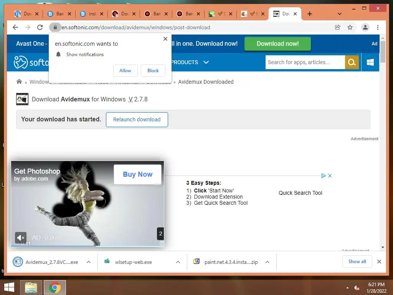Click the scroll down arrow of page

[383, 247]
